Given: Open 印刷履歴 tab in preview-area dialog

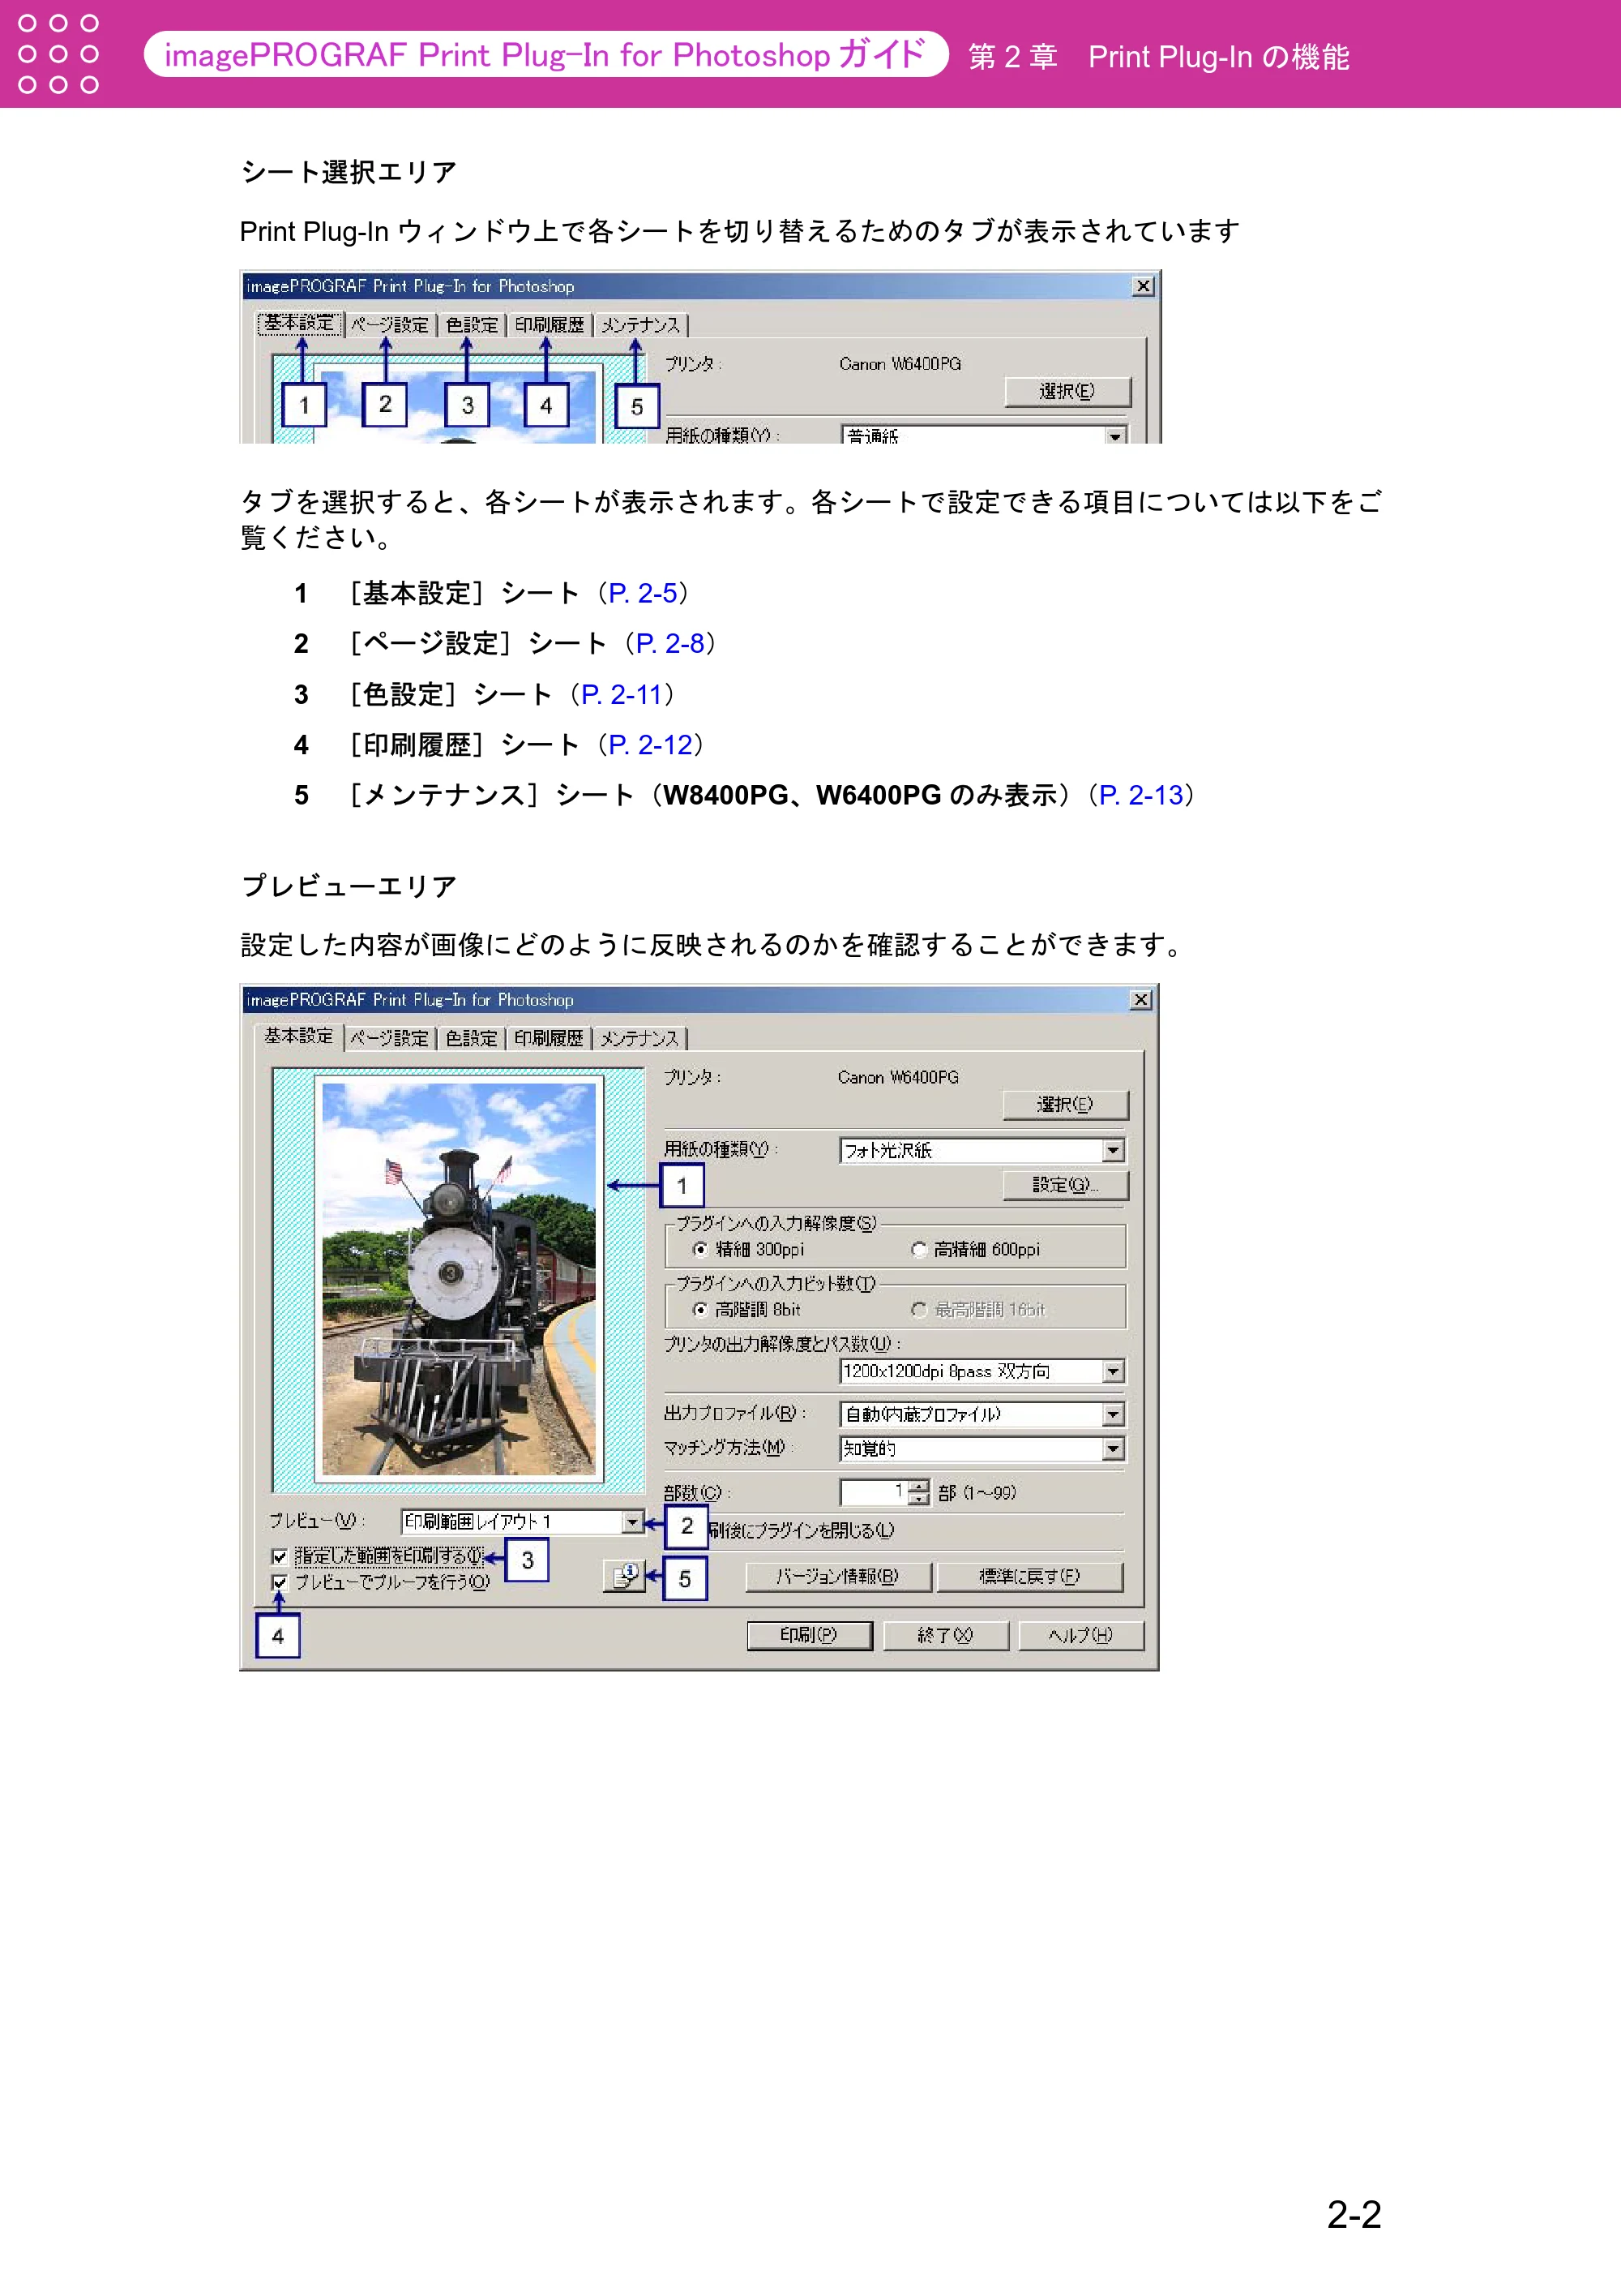Looking at the screenshot, I should (549, 1038).
